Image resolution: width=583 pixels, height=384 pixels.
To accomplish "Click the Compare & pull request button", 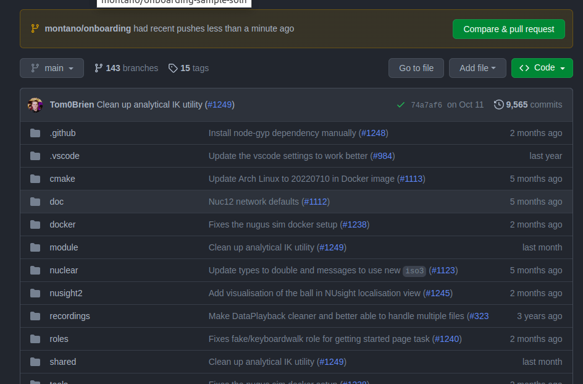I will pos(508,28).
